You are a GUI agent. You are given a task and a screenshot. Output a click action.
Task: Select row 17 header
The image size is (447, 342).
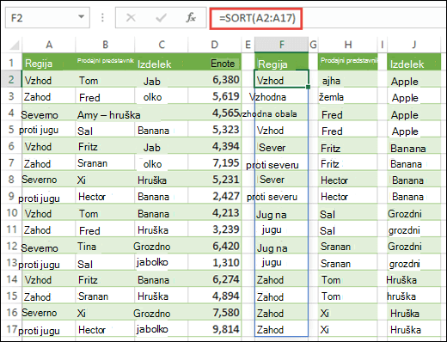coord(11,329)
